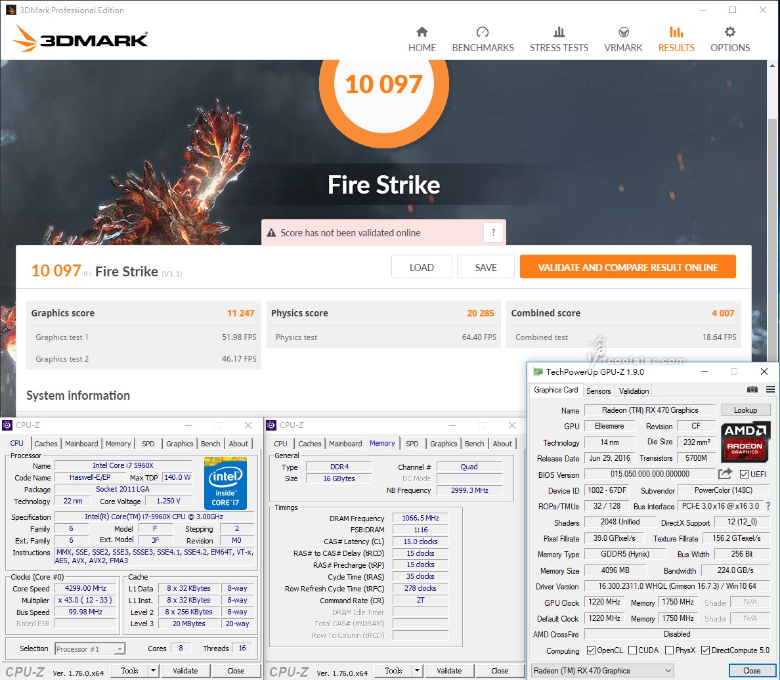Click the 3DMark scrollbar up arrow
Screen dimensions: 780x680
[772, 65]
